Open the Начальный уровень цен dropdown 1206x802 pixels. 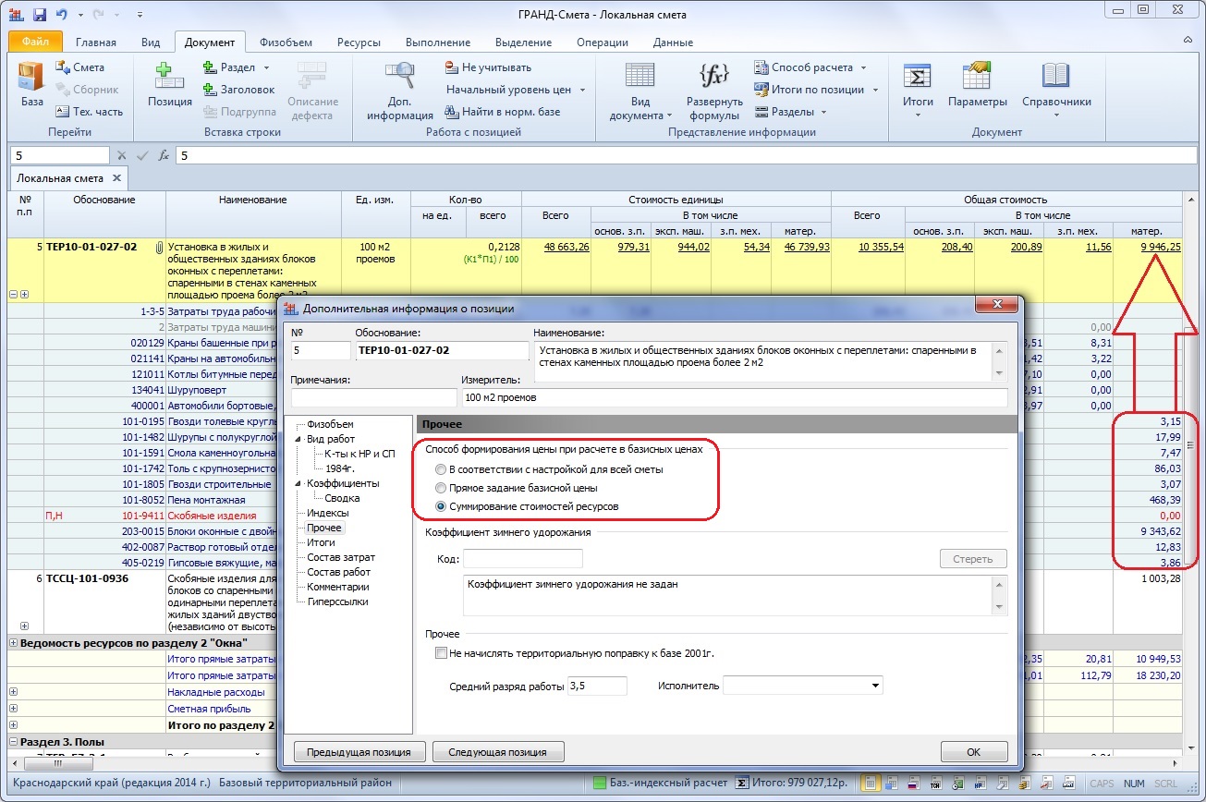pyautogui.click(x=516, y=90)
